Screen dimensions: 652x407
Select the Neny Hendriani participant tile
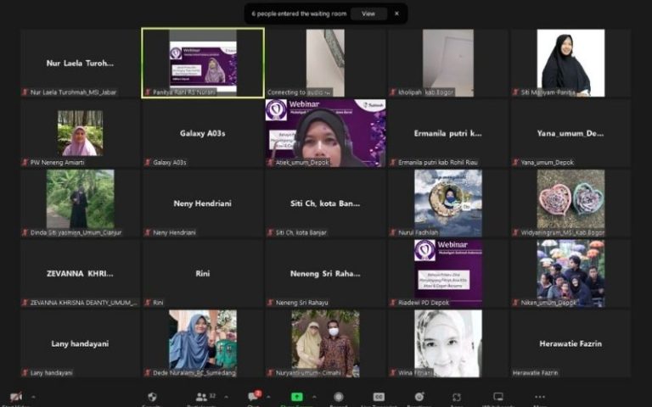click(203, 203)
